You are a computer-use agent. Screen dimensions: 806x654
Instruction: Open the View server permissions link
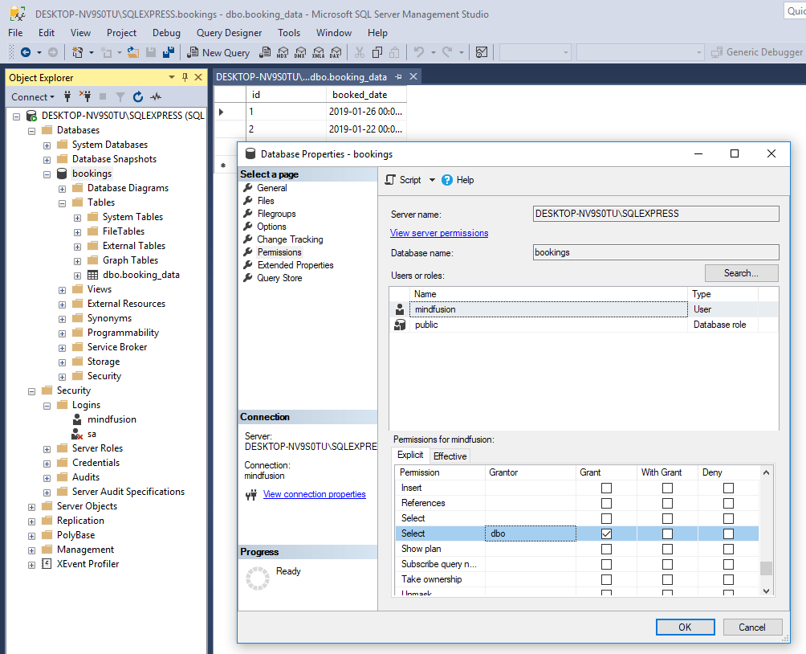[x=438, y=233]
